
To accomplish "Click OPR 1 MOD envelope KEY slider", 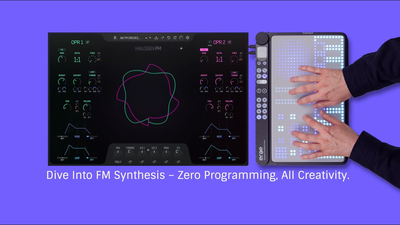I will (x=62, y=137).
